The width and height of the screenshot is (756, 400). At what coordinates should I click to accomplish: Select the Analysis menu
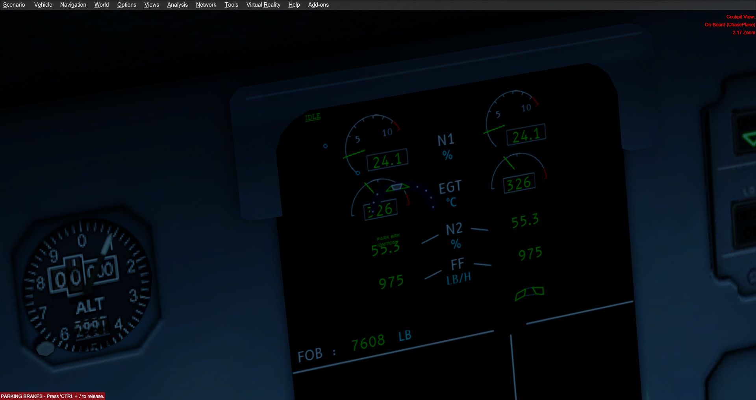tap(177, 5)
